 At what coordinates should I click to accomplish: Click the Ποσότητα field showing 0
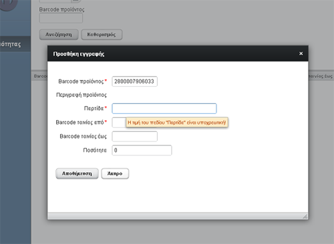(142, 151)
